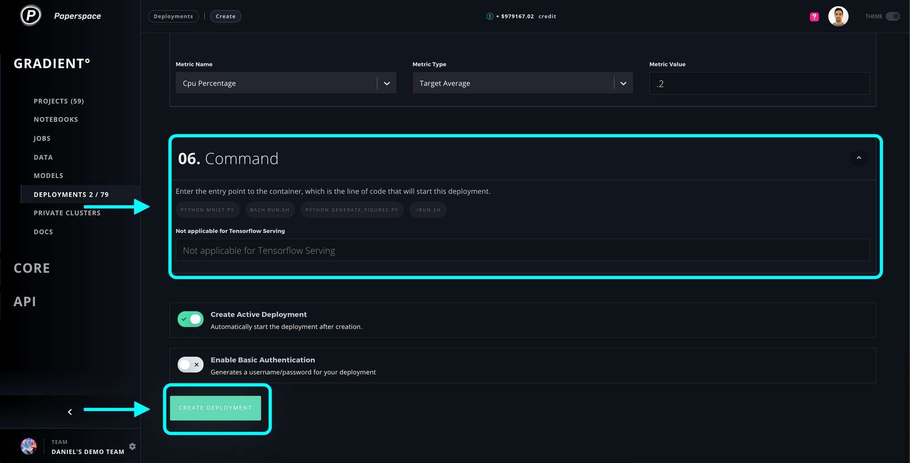Screen dimensions: 910x463
Task: Click the Metric Value input field
Action: (759, 83)
